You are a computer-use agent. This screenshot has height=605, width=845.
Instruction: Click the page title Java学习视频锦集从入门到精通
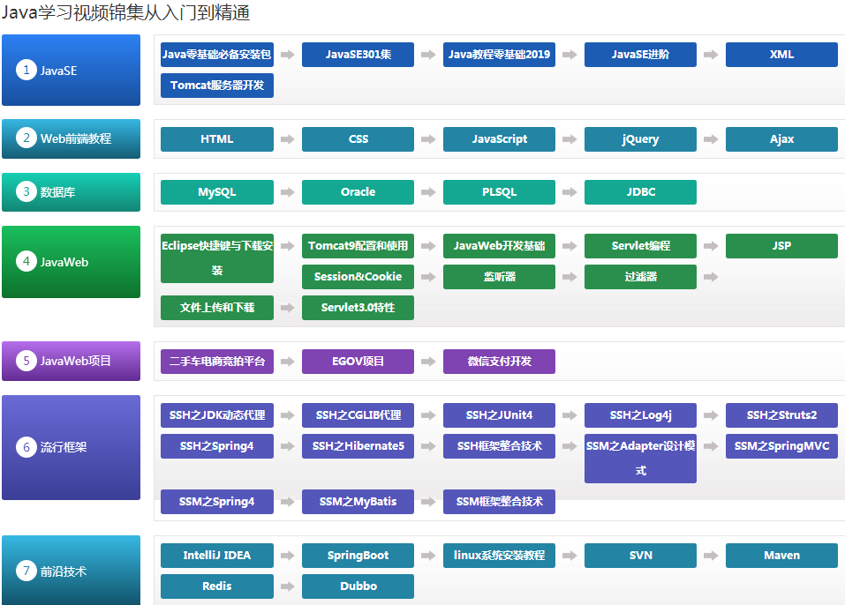pos(125,13)
